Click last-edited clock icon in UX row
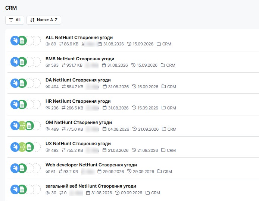 click(134, 150)
